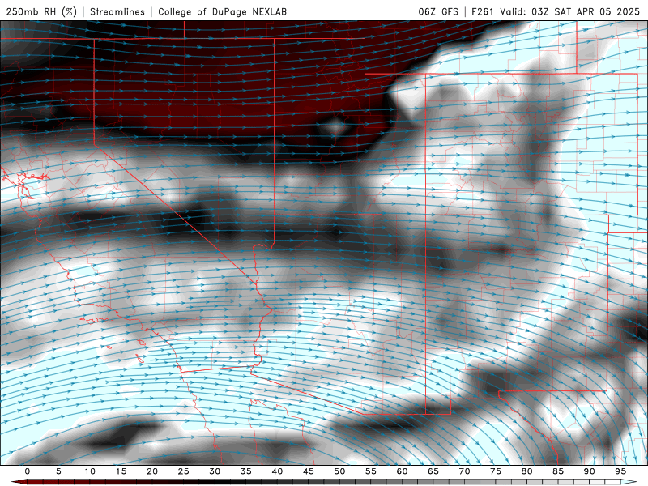Click the "Streamlines" header label
Image resolution: width=648 pixels, height=486 pixels.
117,11
